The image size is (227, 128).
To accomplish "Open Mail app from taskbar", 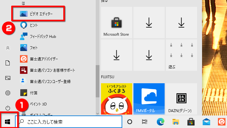I will [206, 122].
